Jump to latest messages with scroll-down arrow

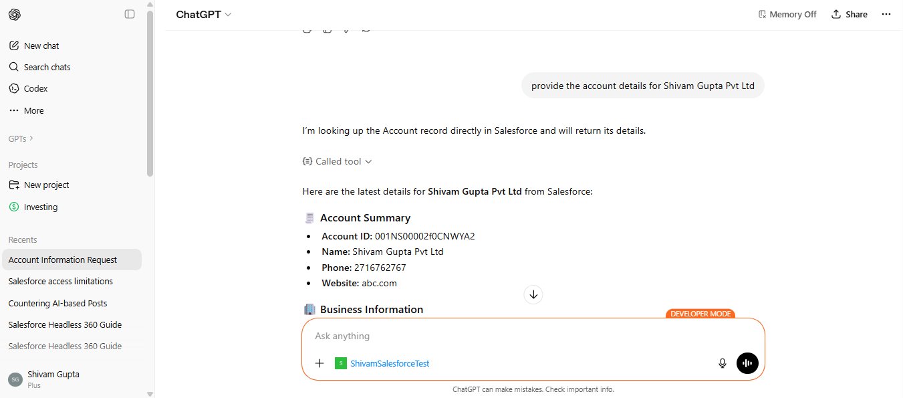[x=533, y=294]
